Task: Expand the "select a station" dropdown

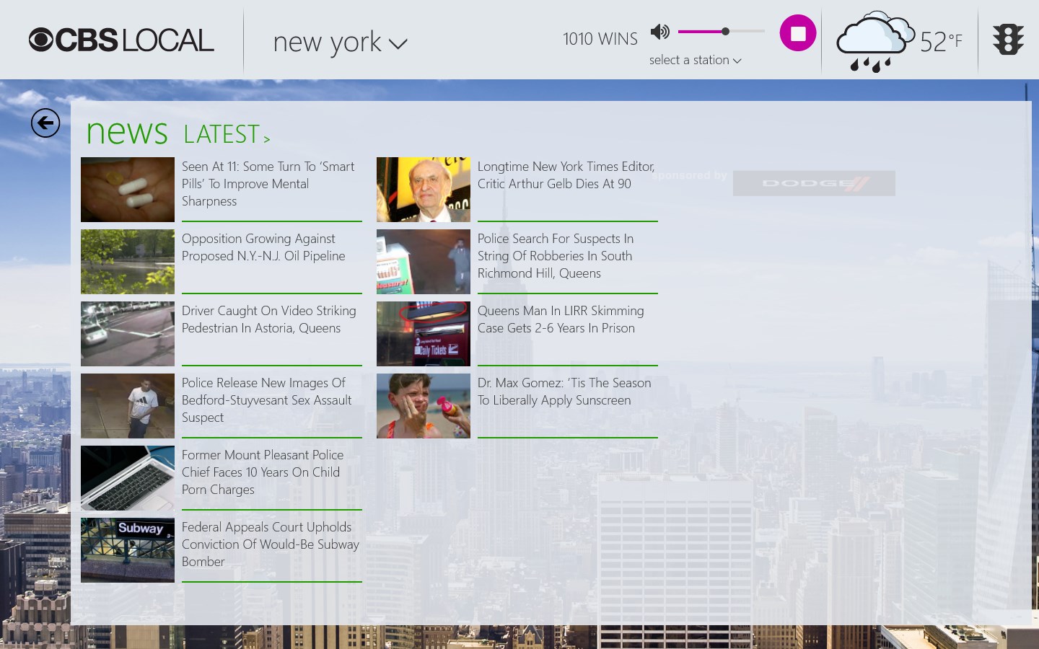Action: [695, 60]
